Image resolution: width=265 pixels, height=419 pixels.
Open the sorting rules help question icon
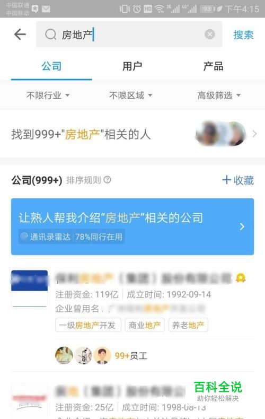(x=108, y=180)
